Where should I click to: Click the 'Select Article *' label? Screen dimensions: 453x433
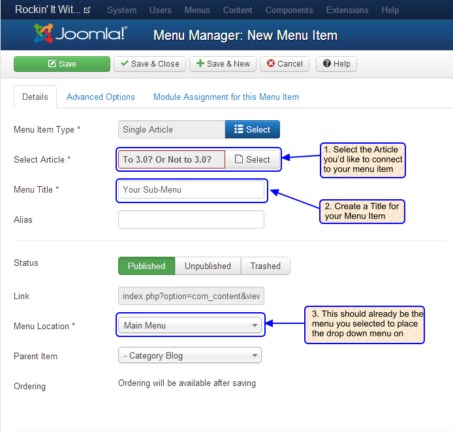pyautogui.click(x=42, y=159)
